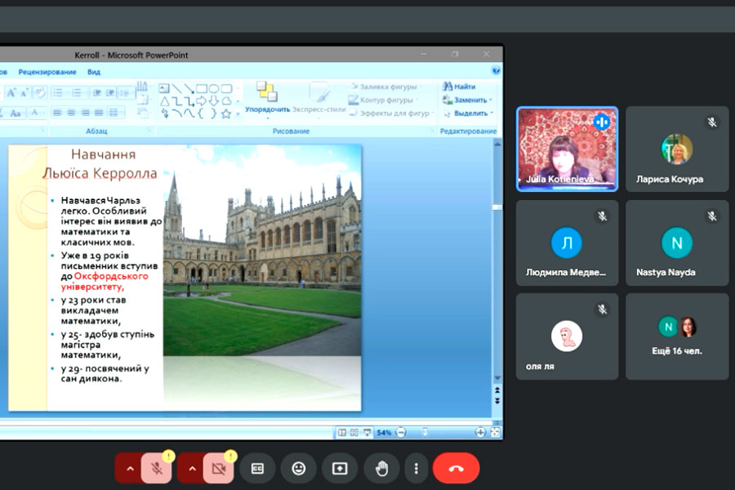
Task: Click the Упорядочить arrange button
Action: coord(267,98)
